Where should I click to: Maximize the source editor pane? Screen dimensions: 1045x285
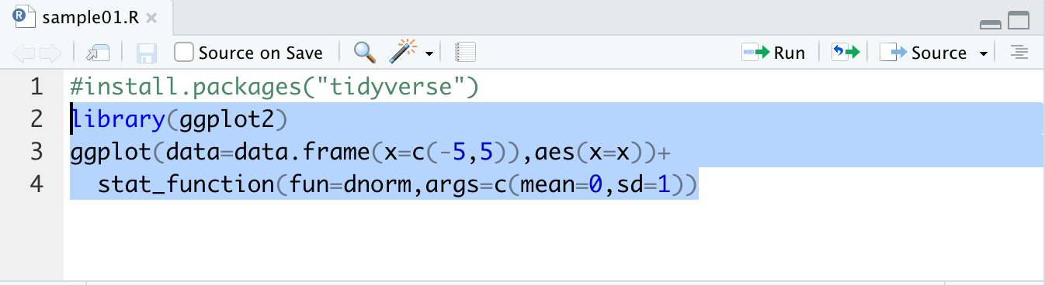point(1019,22)
